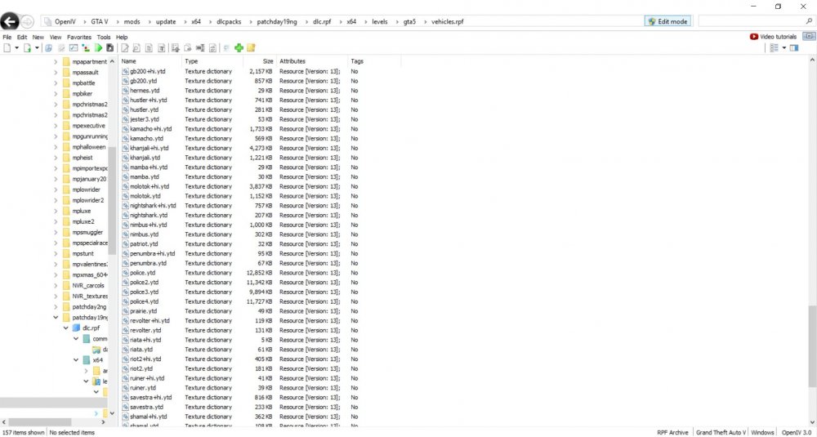The height and width of the screenshot is (437, 817).
Task: Expand the mpapartment tree folder
Action: (56, 61)
